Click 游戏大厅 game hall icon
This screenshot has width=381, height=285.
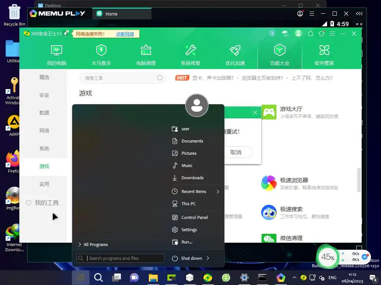coord(269,112)
